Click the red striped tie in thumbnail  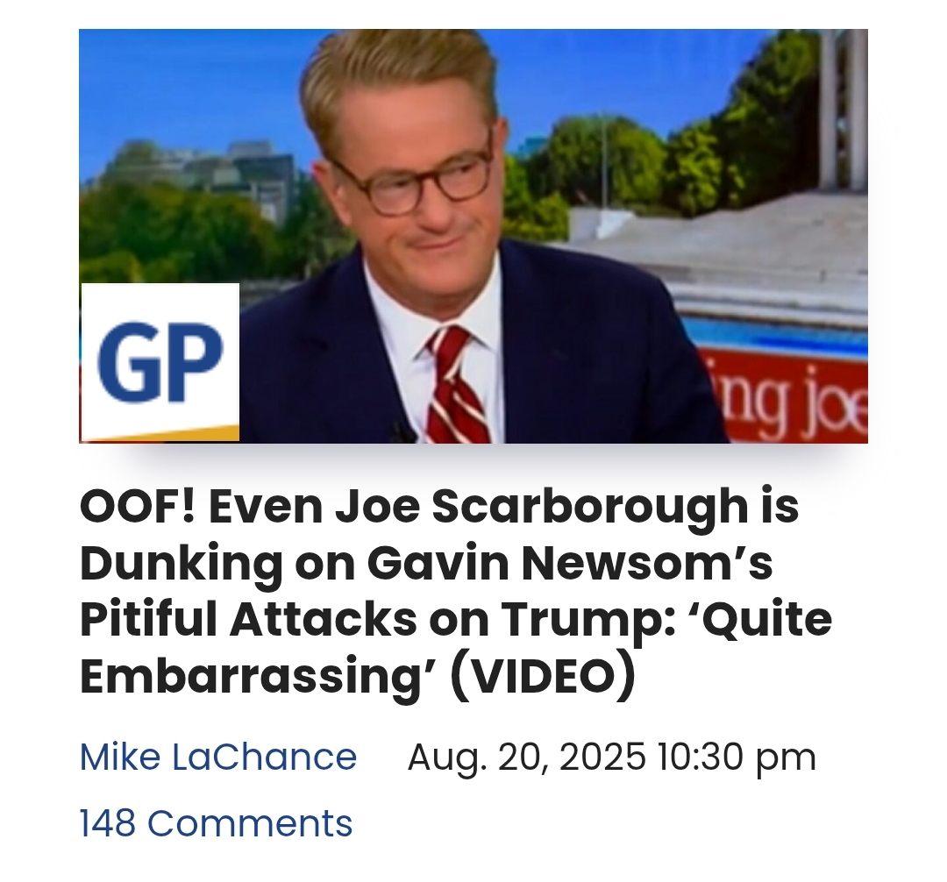click(x=457, y=387)
